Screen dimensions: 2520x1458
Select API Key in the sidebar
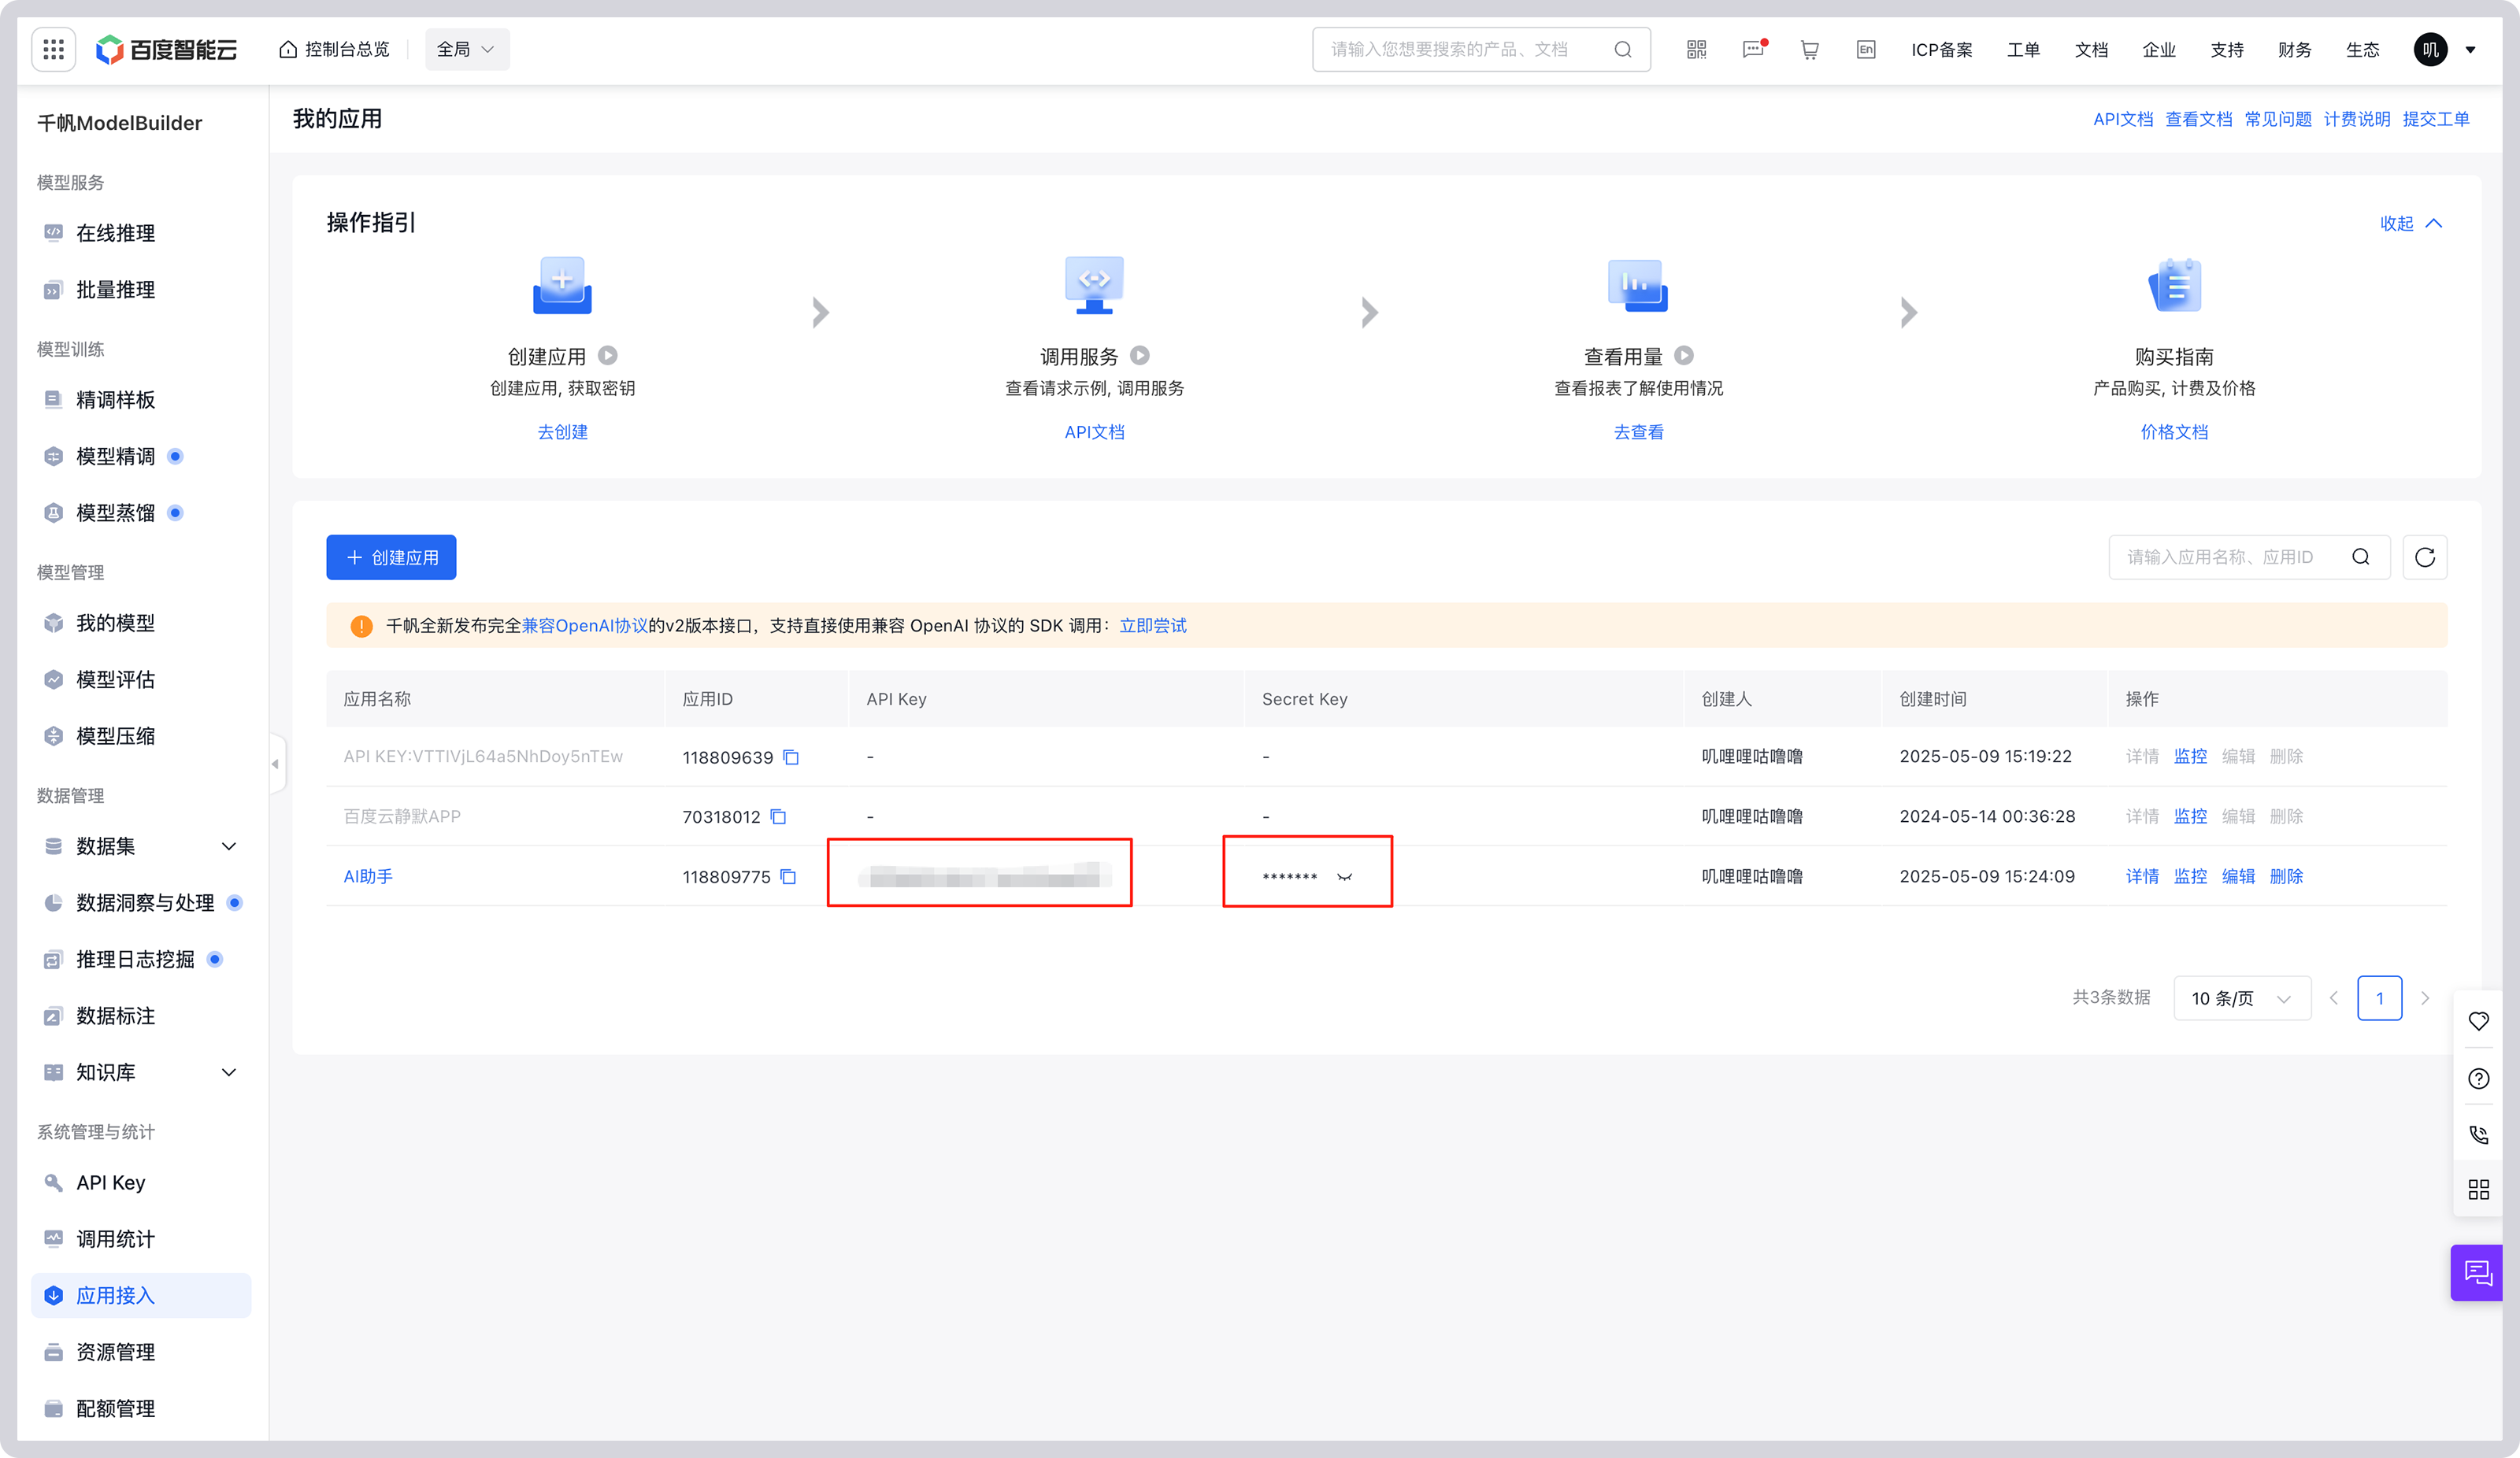pos(110,1182)
